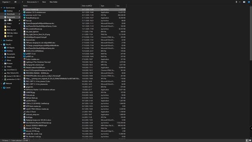Select the hacs.zip archive icon
This screenshot has width=252, height=142.
pos(24,21)
